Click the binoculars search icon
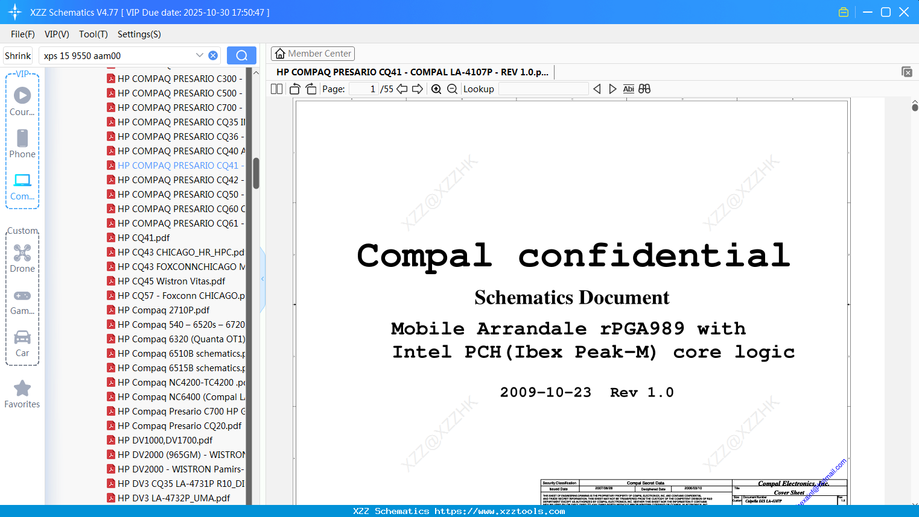Viewport: 919px width, 517px height. click(x=644, y=89)
